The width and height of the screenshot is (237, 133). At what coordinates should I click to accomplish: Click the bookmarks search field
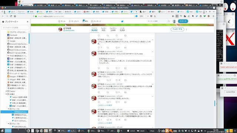[16, 27]
